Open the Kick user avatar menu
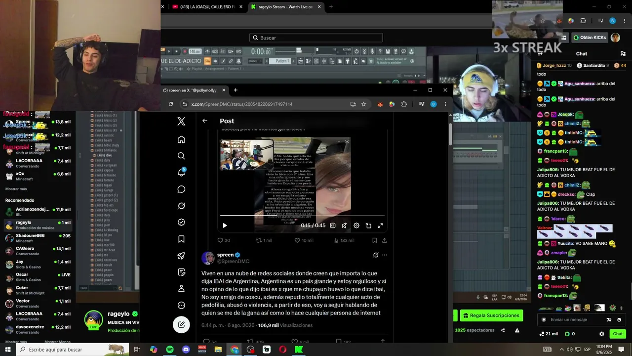 click(615, 38)
